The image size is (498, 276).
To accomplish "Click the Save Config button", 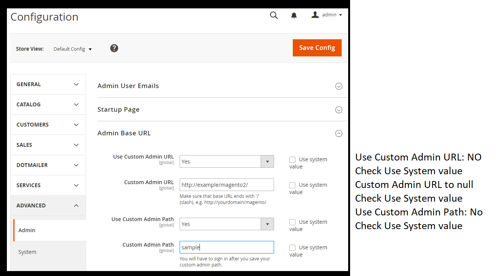I will [x=317, y=48].
